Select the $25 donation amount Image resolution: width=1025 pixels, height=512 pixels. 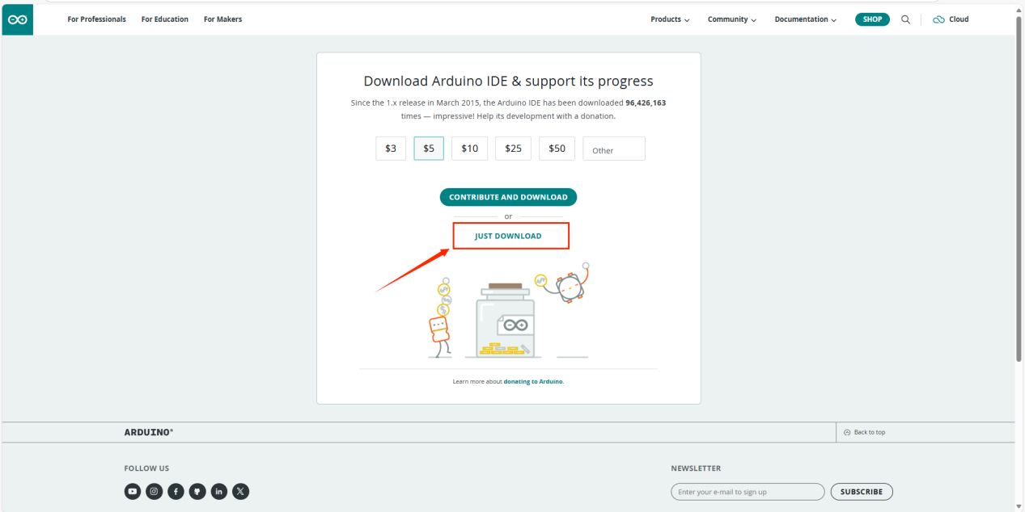(513, 149)
